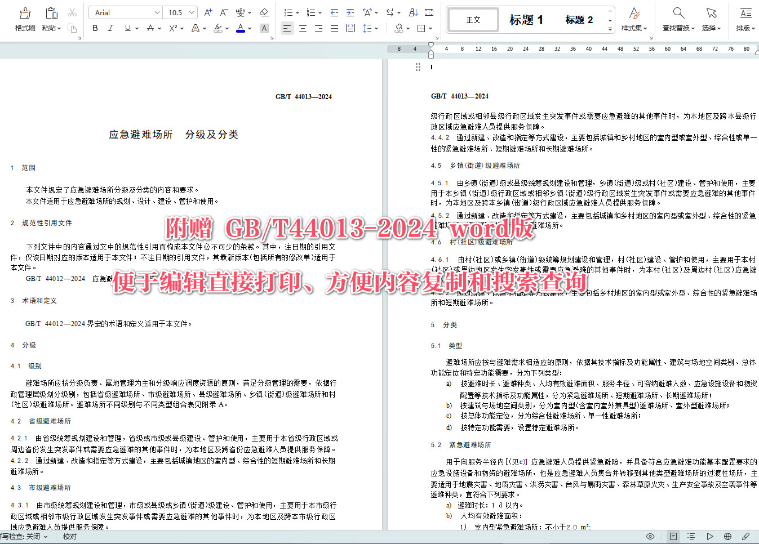Select the 标题 1 heading style
759x544 pixels.
pyautogui.click(x=526, y=20)
